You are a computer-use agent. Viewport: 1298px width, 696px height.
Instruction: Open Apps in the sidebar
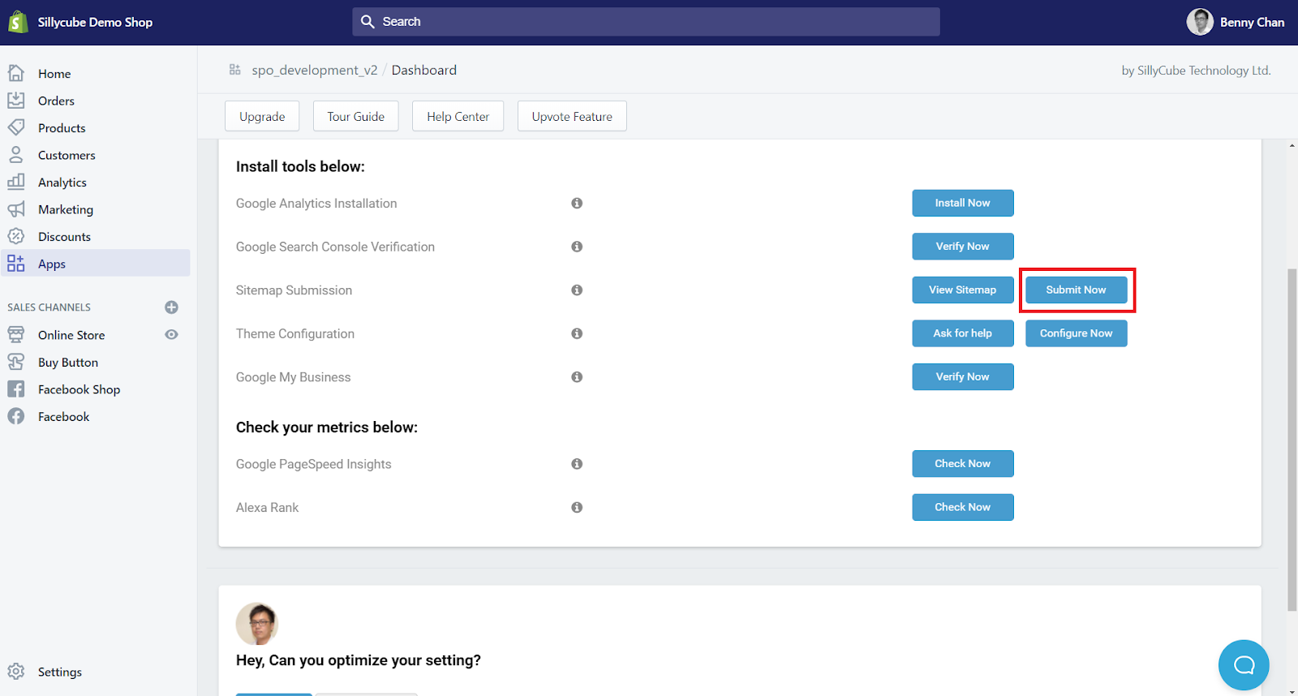[x=52, y=264]
